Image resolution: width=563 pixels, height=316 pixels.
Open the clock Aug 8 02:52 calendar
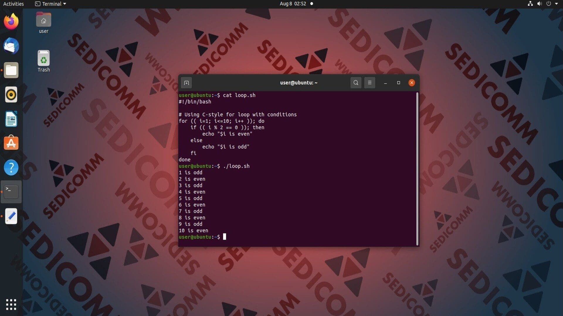point(293,4)
